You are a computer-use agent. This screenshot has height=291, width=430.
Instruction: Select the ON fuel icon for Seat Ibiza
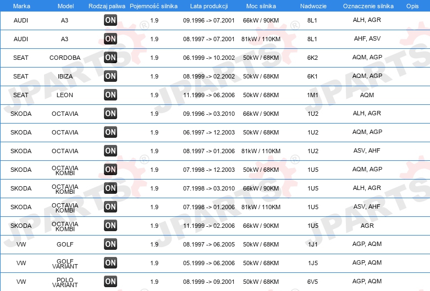(x=111, y=76)
